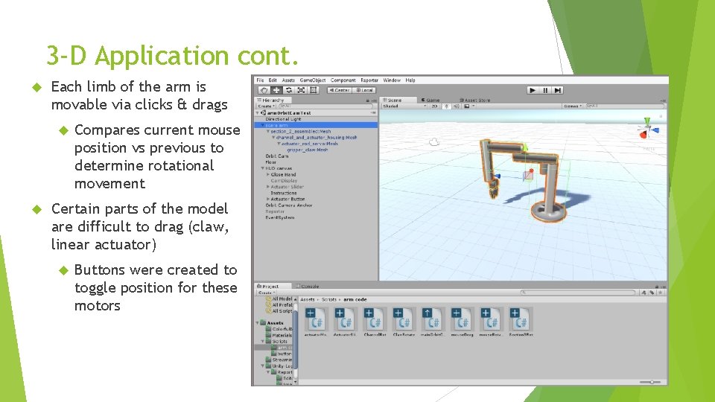The height and width of the screenshot is (402, 715).
Task: Toggle pivot Center button
Action: pos(340,90)
